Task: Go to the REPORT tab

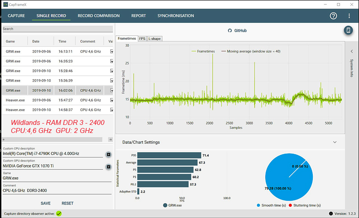Action: click(x=139, y=16)
